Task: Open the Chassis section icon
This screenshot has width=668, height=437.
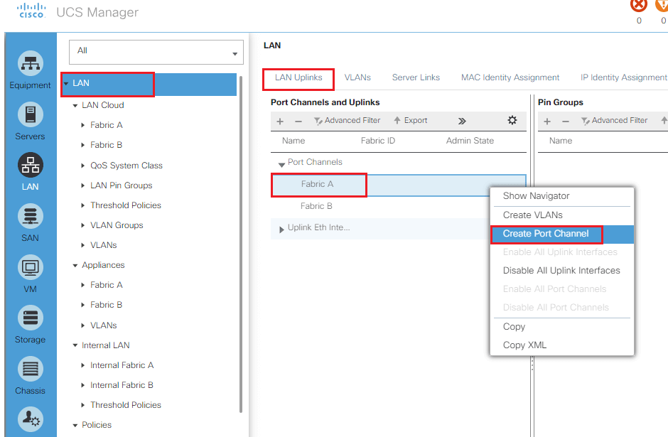Action: pos(31,369)
